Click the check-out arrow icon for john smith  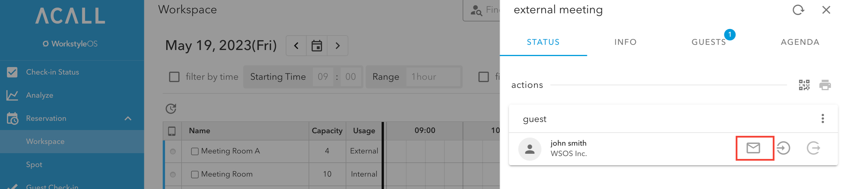pos(813,148)
